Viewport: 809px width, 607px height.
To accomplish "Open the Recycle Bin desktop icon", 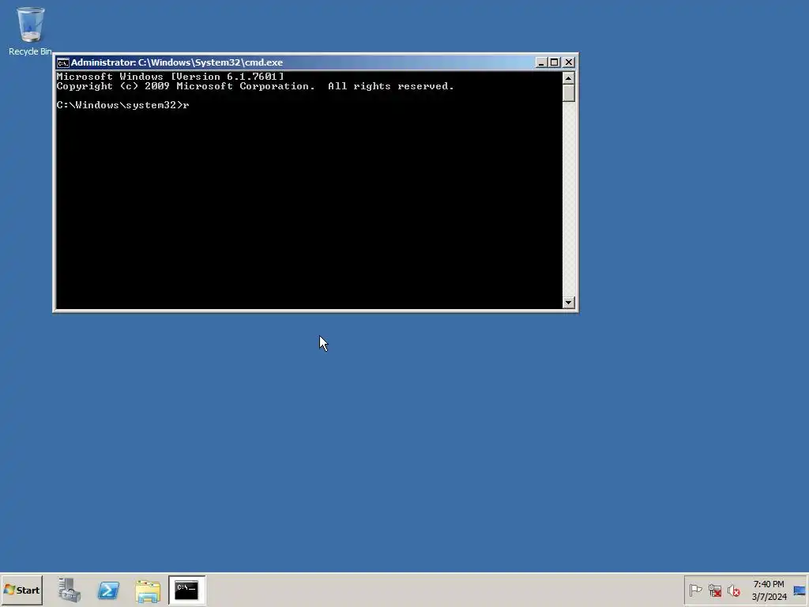I will 30,31.
